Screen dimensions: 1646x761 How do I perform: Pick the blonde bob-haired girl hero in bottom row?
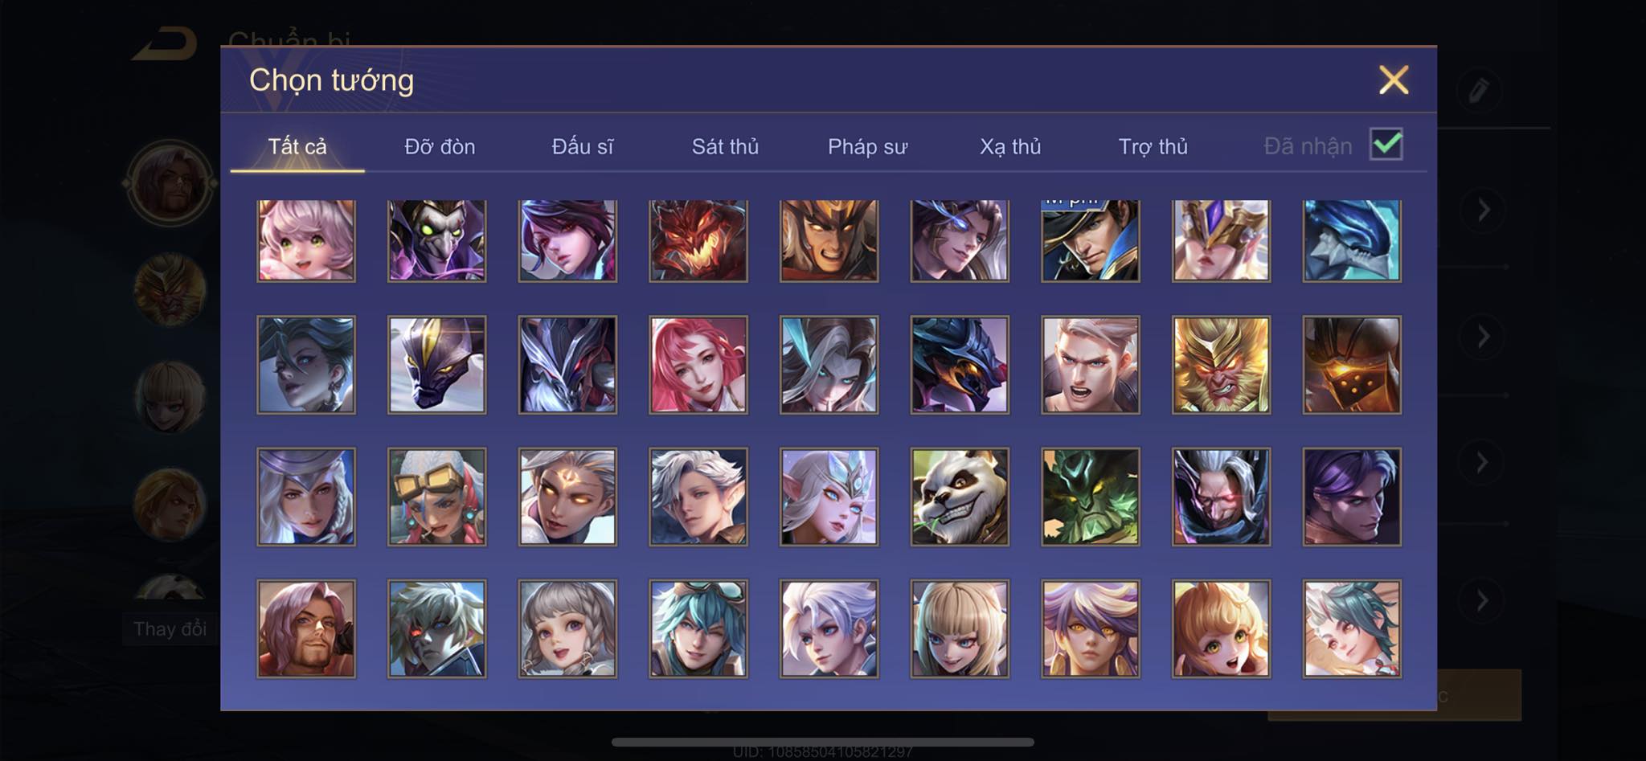960,628
